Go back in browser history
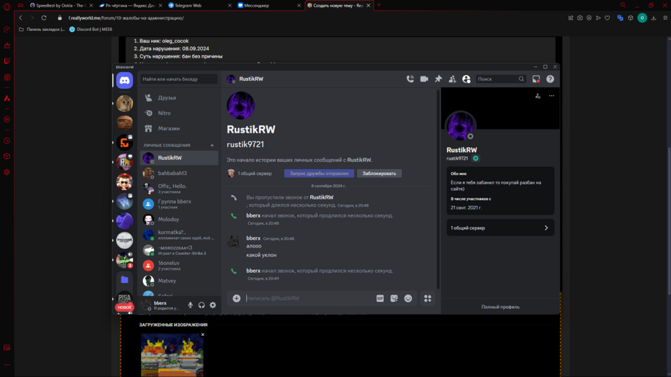The width and height of the screenshot is (671, 377). (x=21, y=18)
